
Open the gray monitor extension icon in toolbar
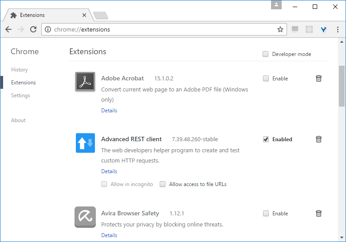pyautogui.click(x=295, y=29)
